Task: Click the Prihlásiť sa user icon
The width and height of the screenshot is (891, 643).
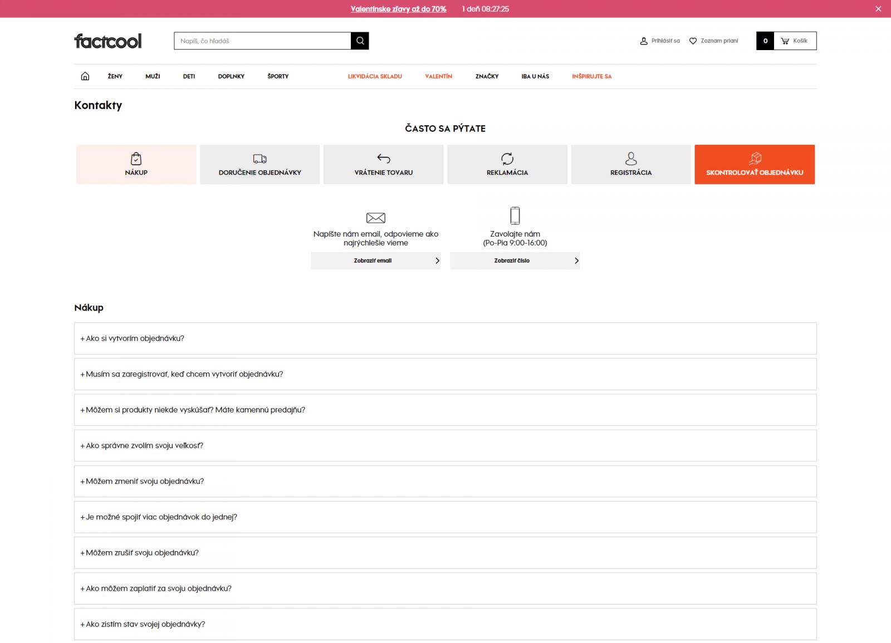Action: [x=644, y=41]
